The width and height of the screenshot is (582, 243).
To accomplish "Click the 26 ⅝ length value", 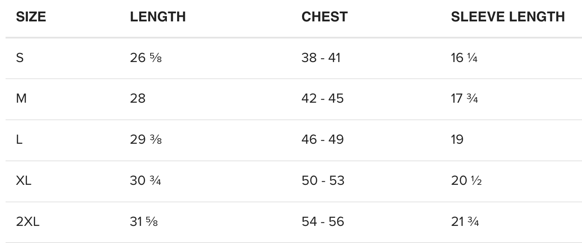I will pyautogui.click(x=145, y=58).
